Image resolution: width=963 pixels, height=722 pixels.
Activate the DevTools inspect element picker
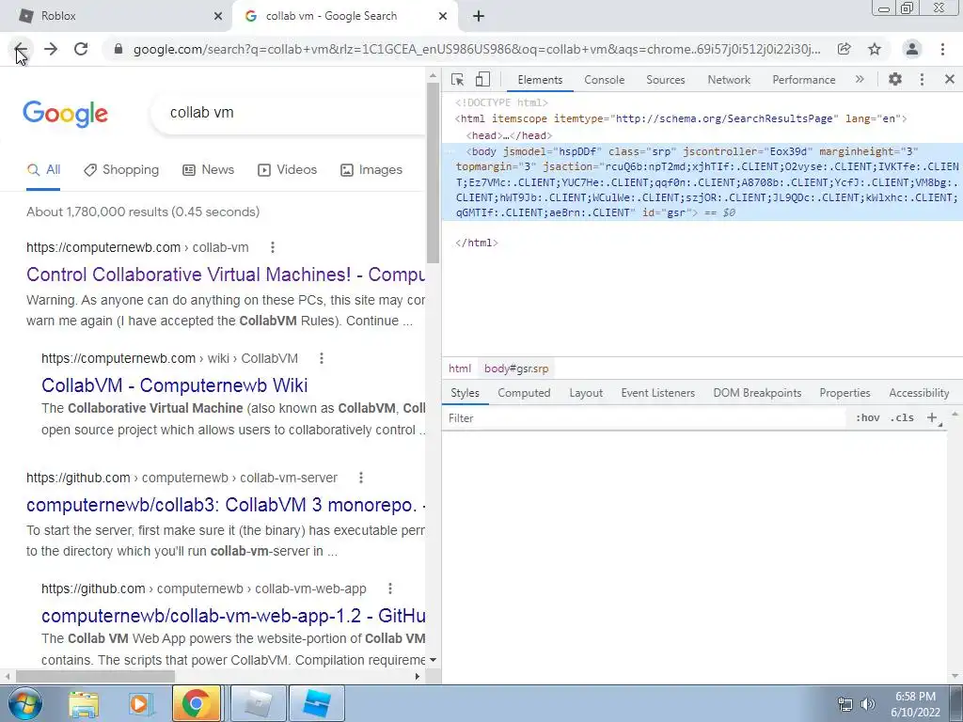(458, 79)
